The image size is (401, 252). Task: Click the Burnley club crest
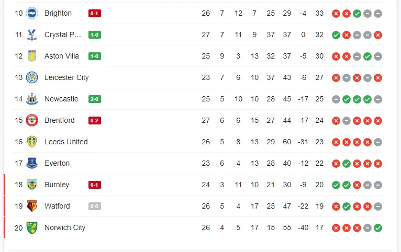coord(32,185)
